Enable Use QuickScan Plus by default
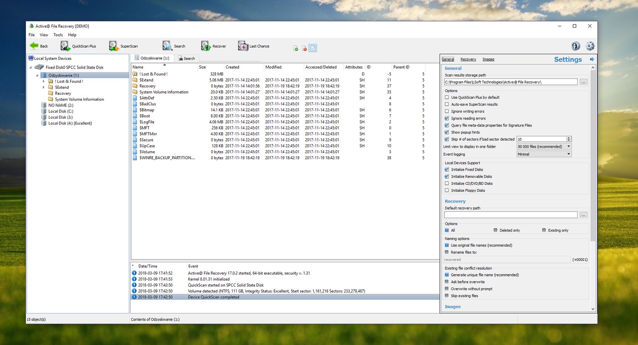 [x=447, y=98]
